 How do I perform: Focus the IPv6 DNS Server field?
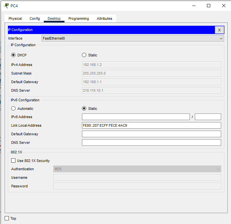[x=151, y=143]
